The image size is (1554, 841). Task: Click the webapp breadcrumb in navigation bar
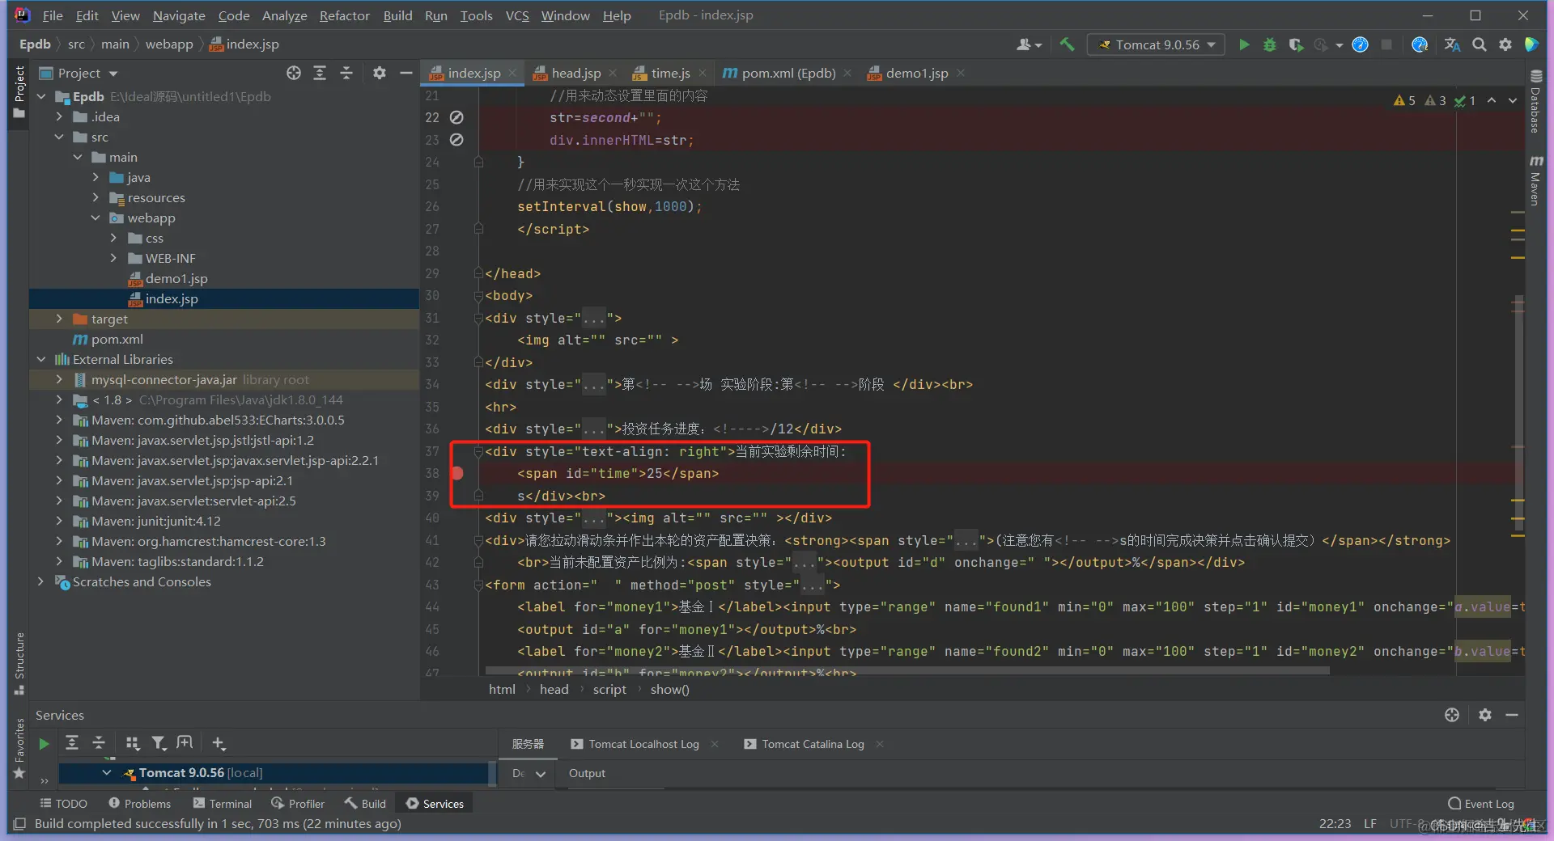pyautogui.click(x=169, y=44)
